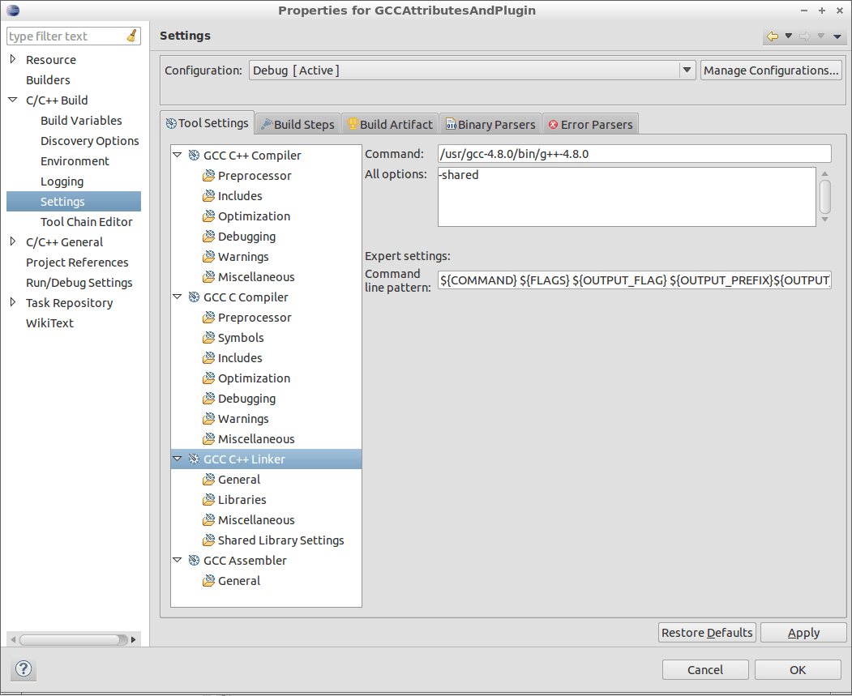Click icon beside C++ Compiler Includes
This screenshot has height=696, width=852.
click(x=208, y=195)
